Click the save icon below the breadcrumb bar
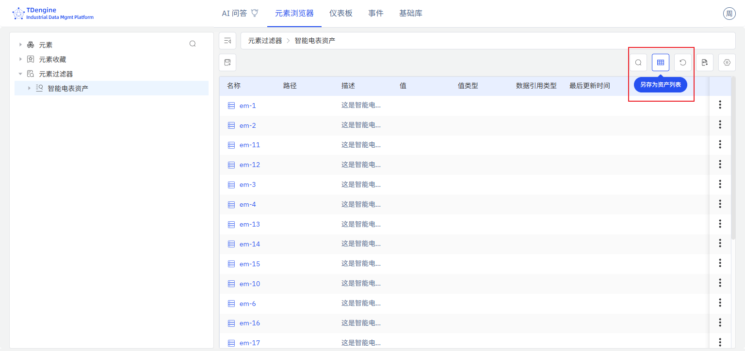This screenshot has width=745, height=351. [227, 62]
